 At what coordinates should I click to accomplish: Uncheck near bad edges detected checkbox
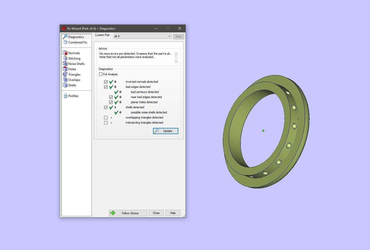[111, 97]
